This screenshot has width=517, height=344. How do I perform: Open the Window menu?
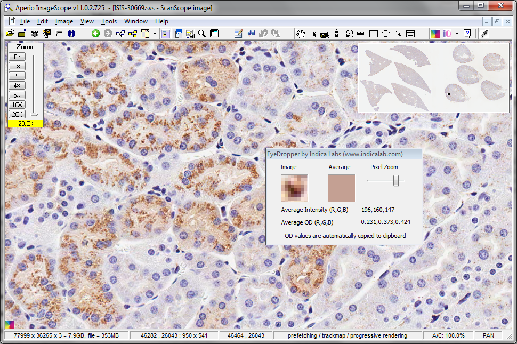pos(136,21)
